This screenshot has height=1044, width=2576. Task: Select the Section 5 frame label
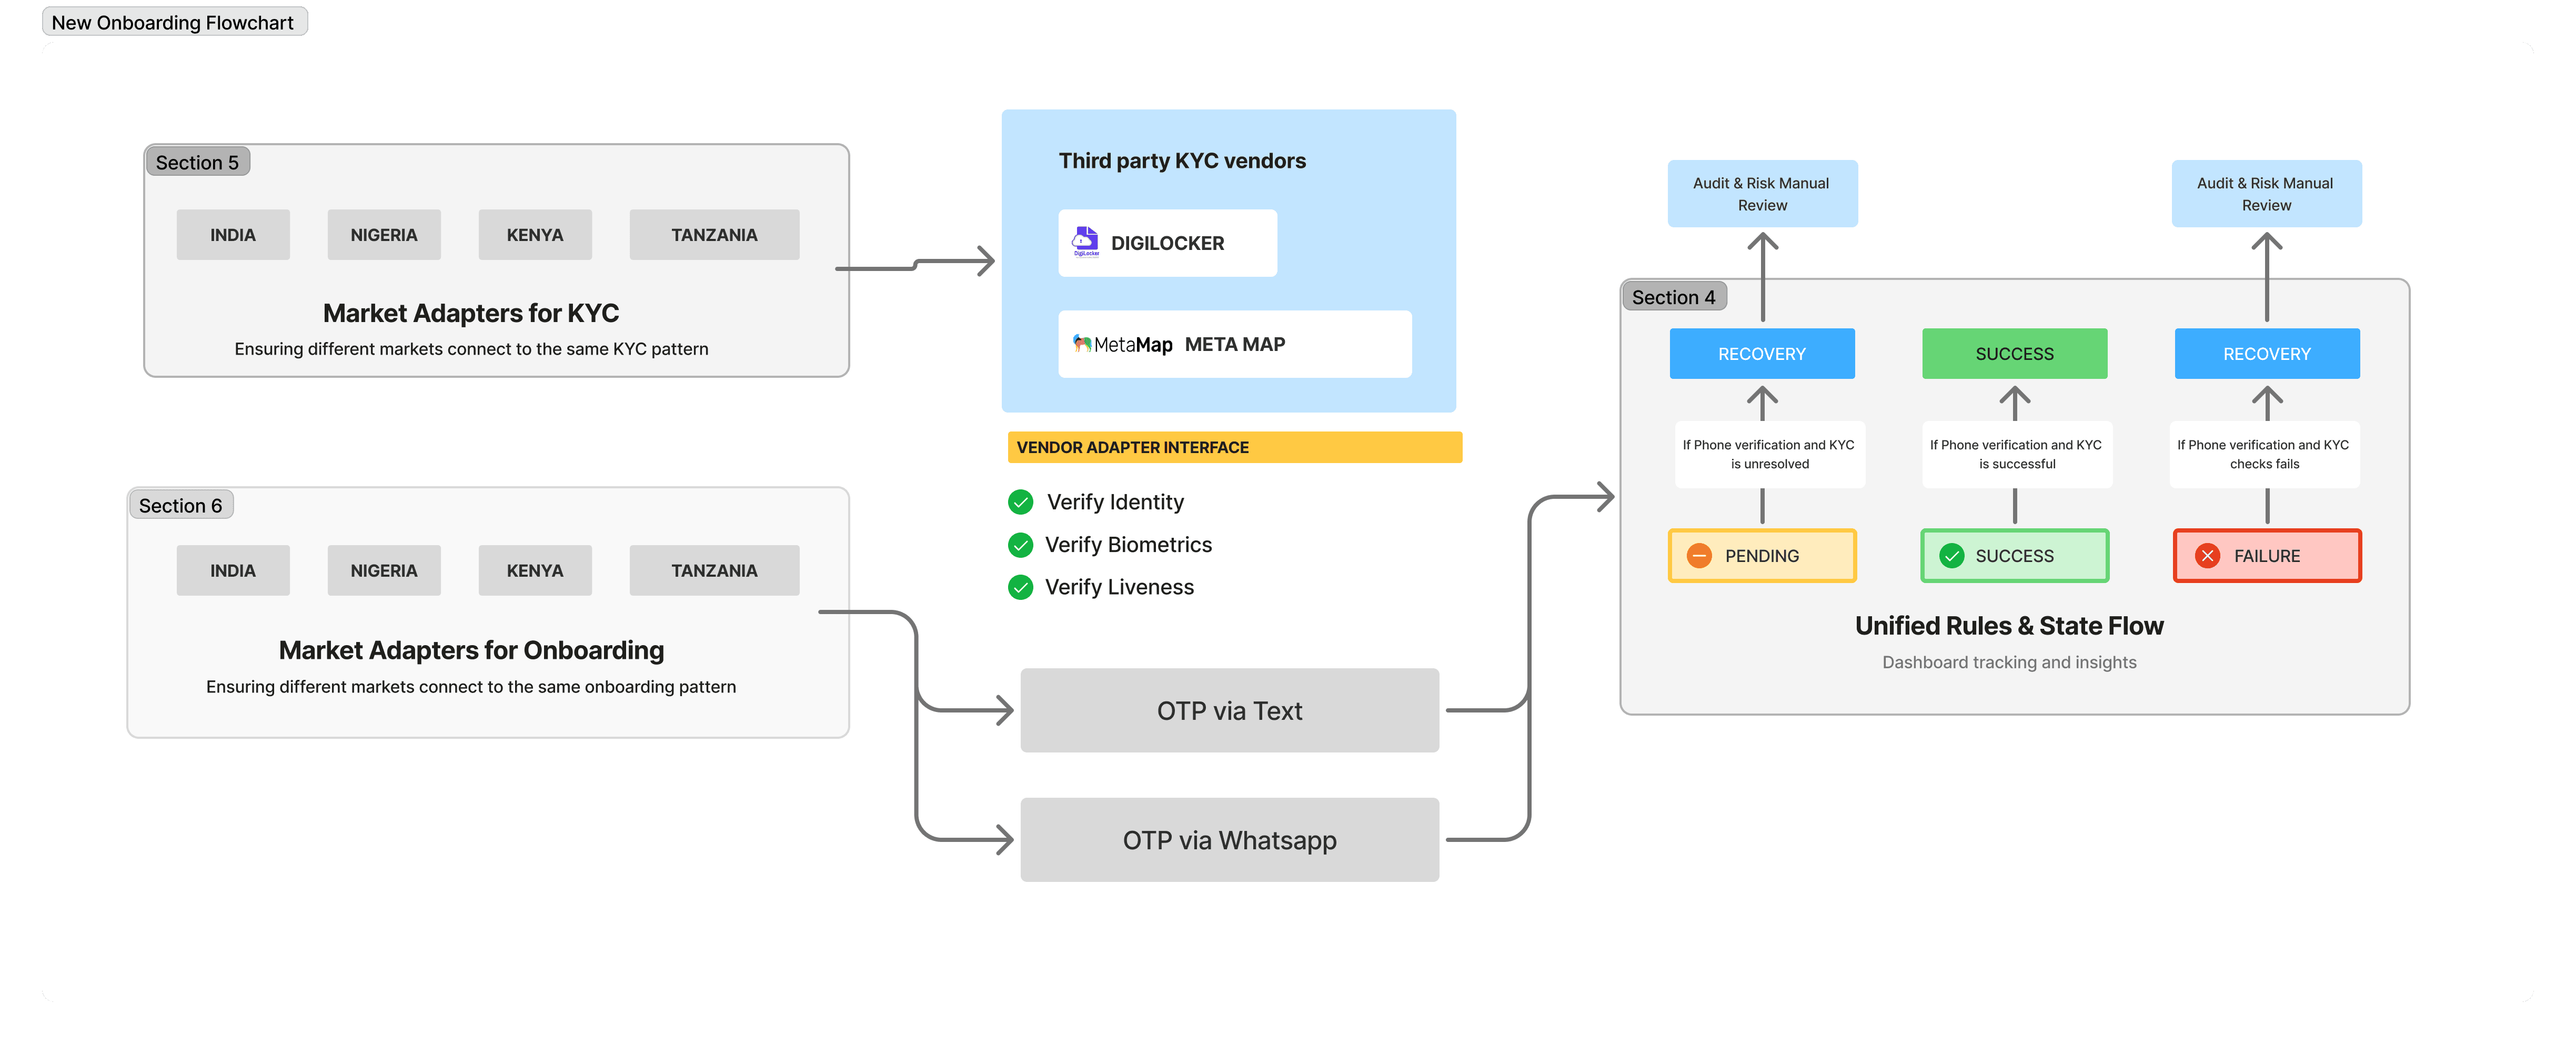click(197, 162)
